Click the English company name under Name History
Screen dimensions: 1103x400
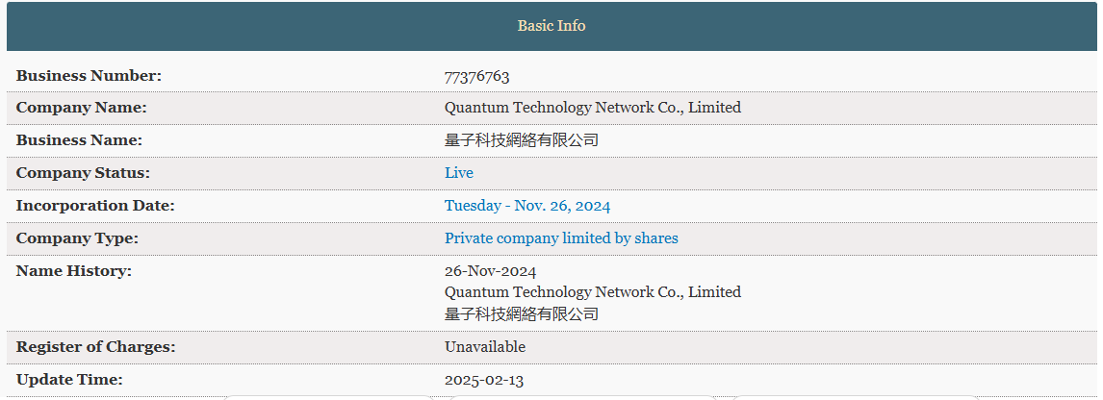coord(592,292)
